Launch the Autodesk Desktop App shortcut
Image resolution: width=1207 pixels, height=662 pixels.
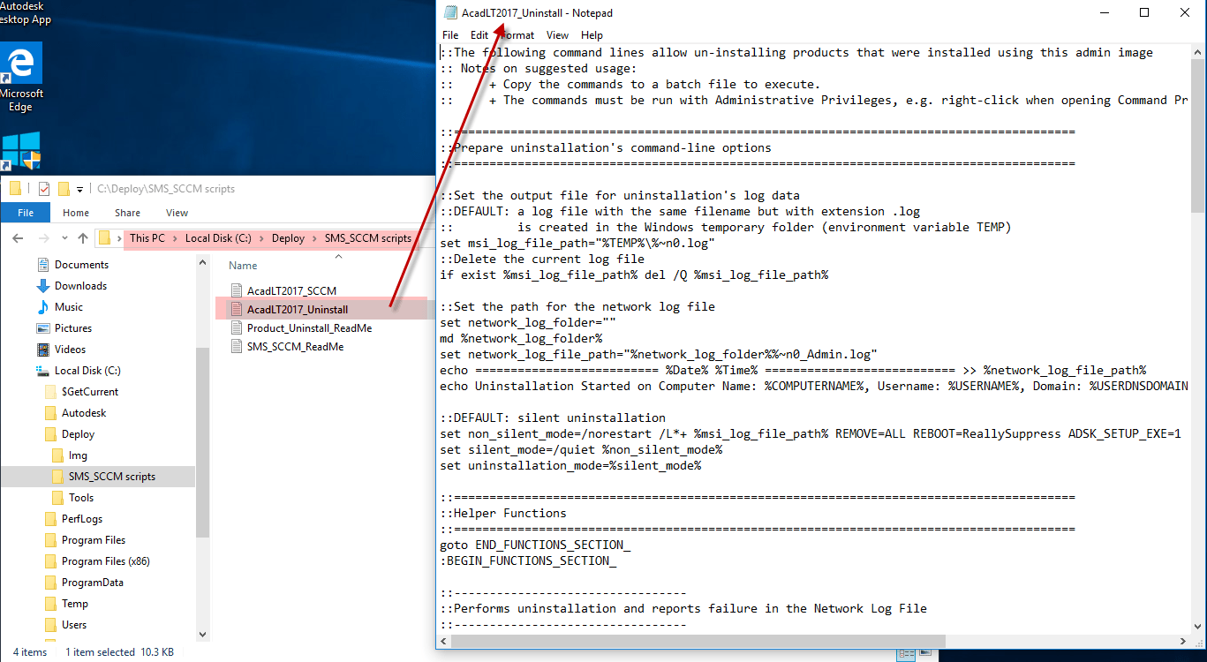(x=19, y=9)
